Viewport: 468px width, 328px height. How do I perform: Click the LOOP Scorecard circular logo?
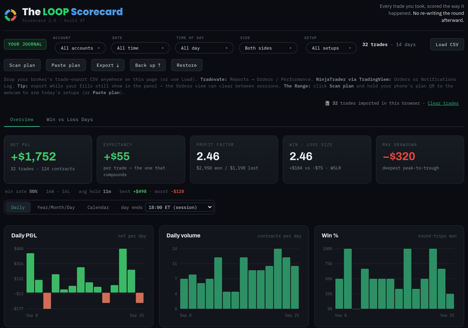click(11, 15)
